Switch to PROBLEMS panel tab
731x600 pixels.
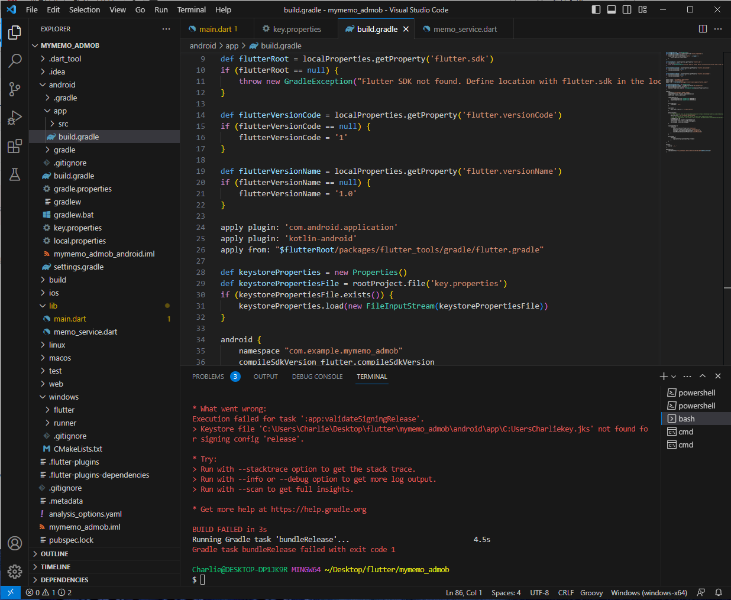tap(216, 377)
